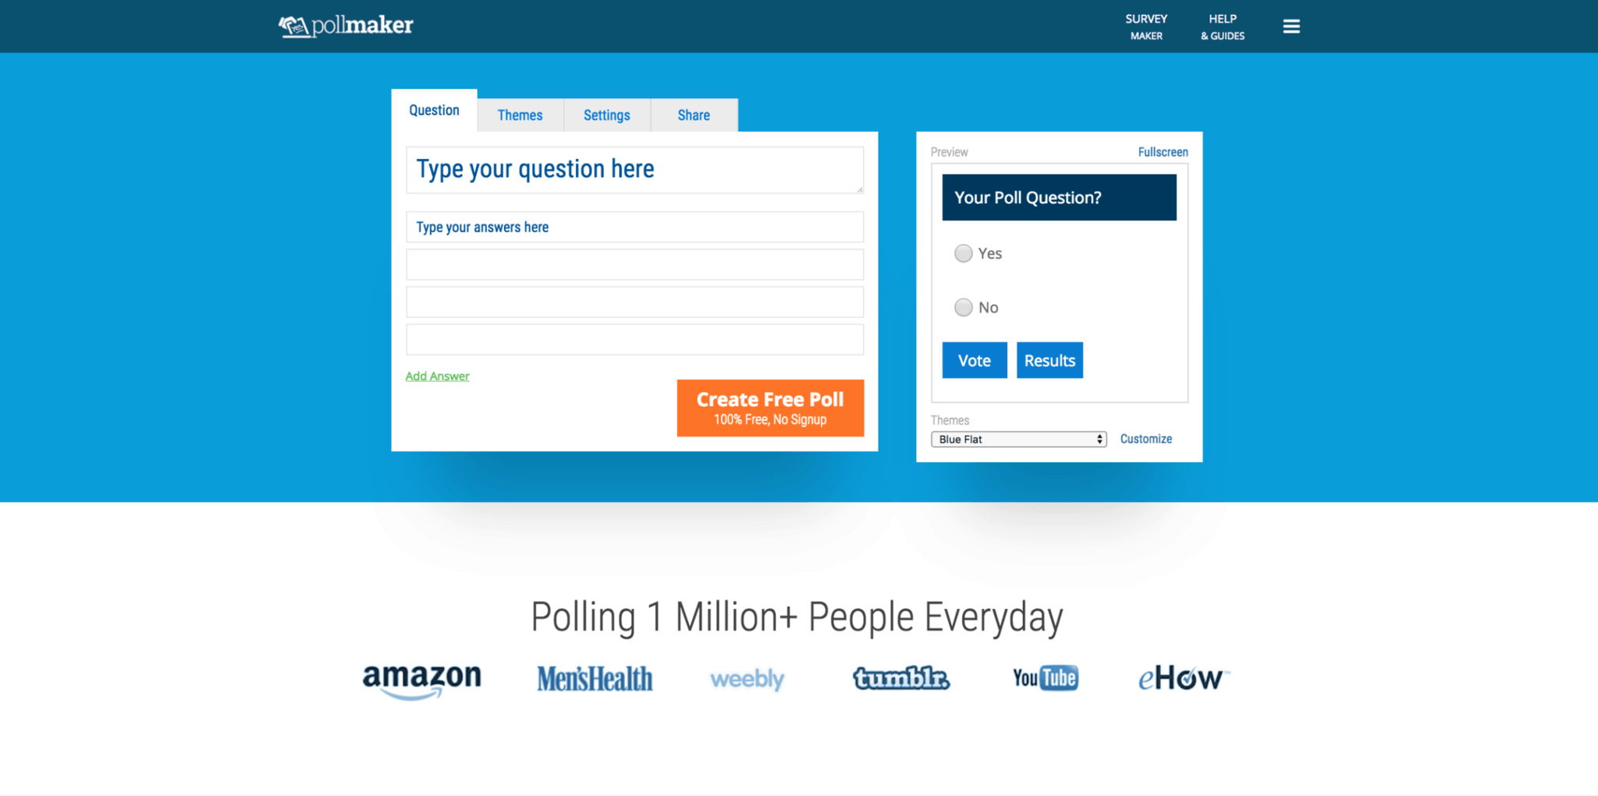Switch to the Settings tab
The image size is (1598, 796).
point(607,115)
